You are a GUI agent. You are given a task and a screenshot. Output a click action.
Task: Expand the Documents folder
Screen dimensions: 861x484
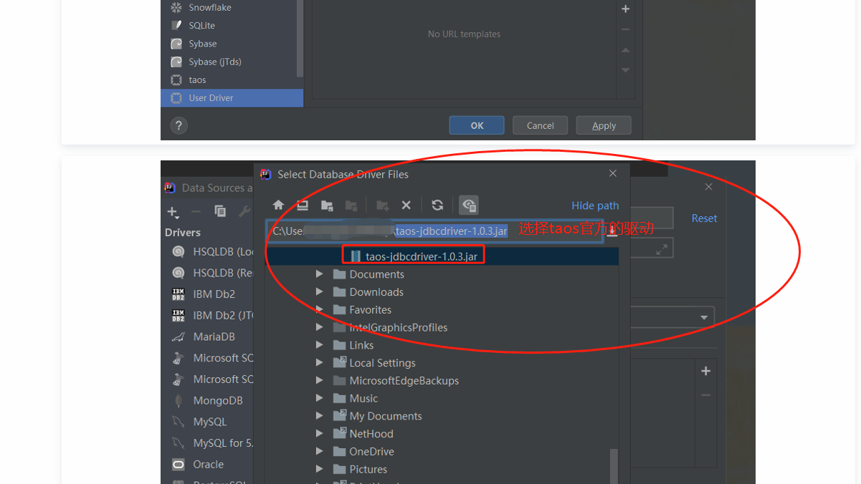click(320, 274)
